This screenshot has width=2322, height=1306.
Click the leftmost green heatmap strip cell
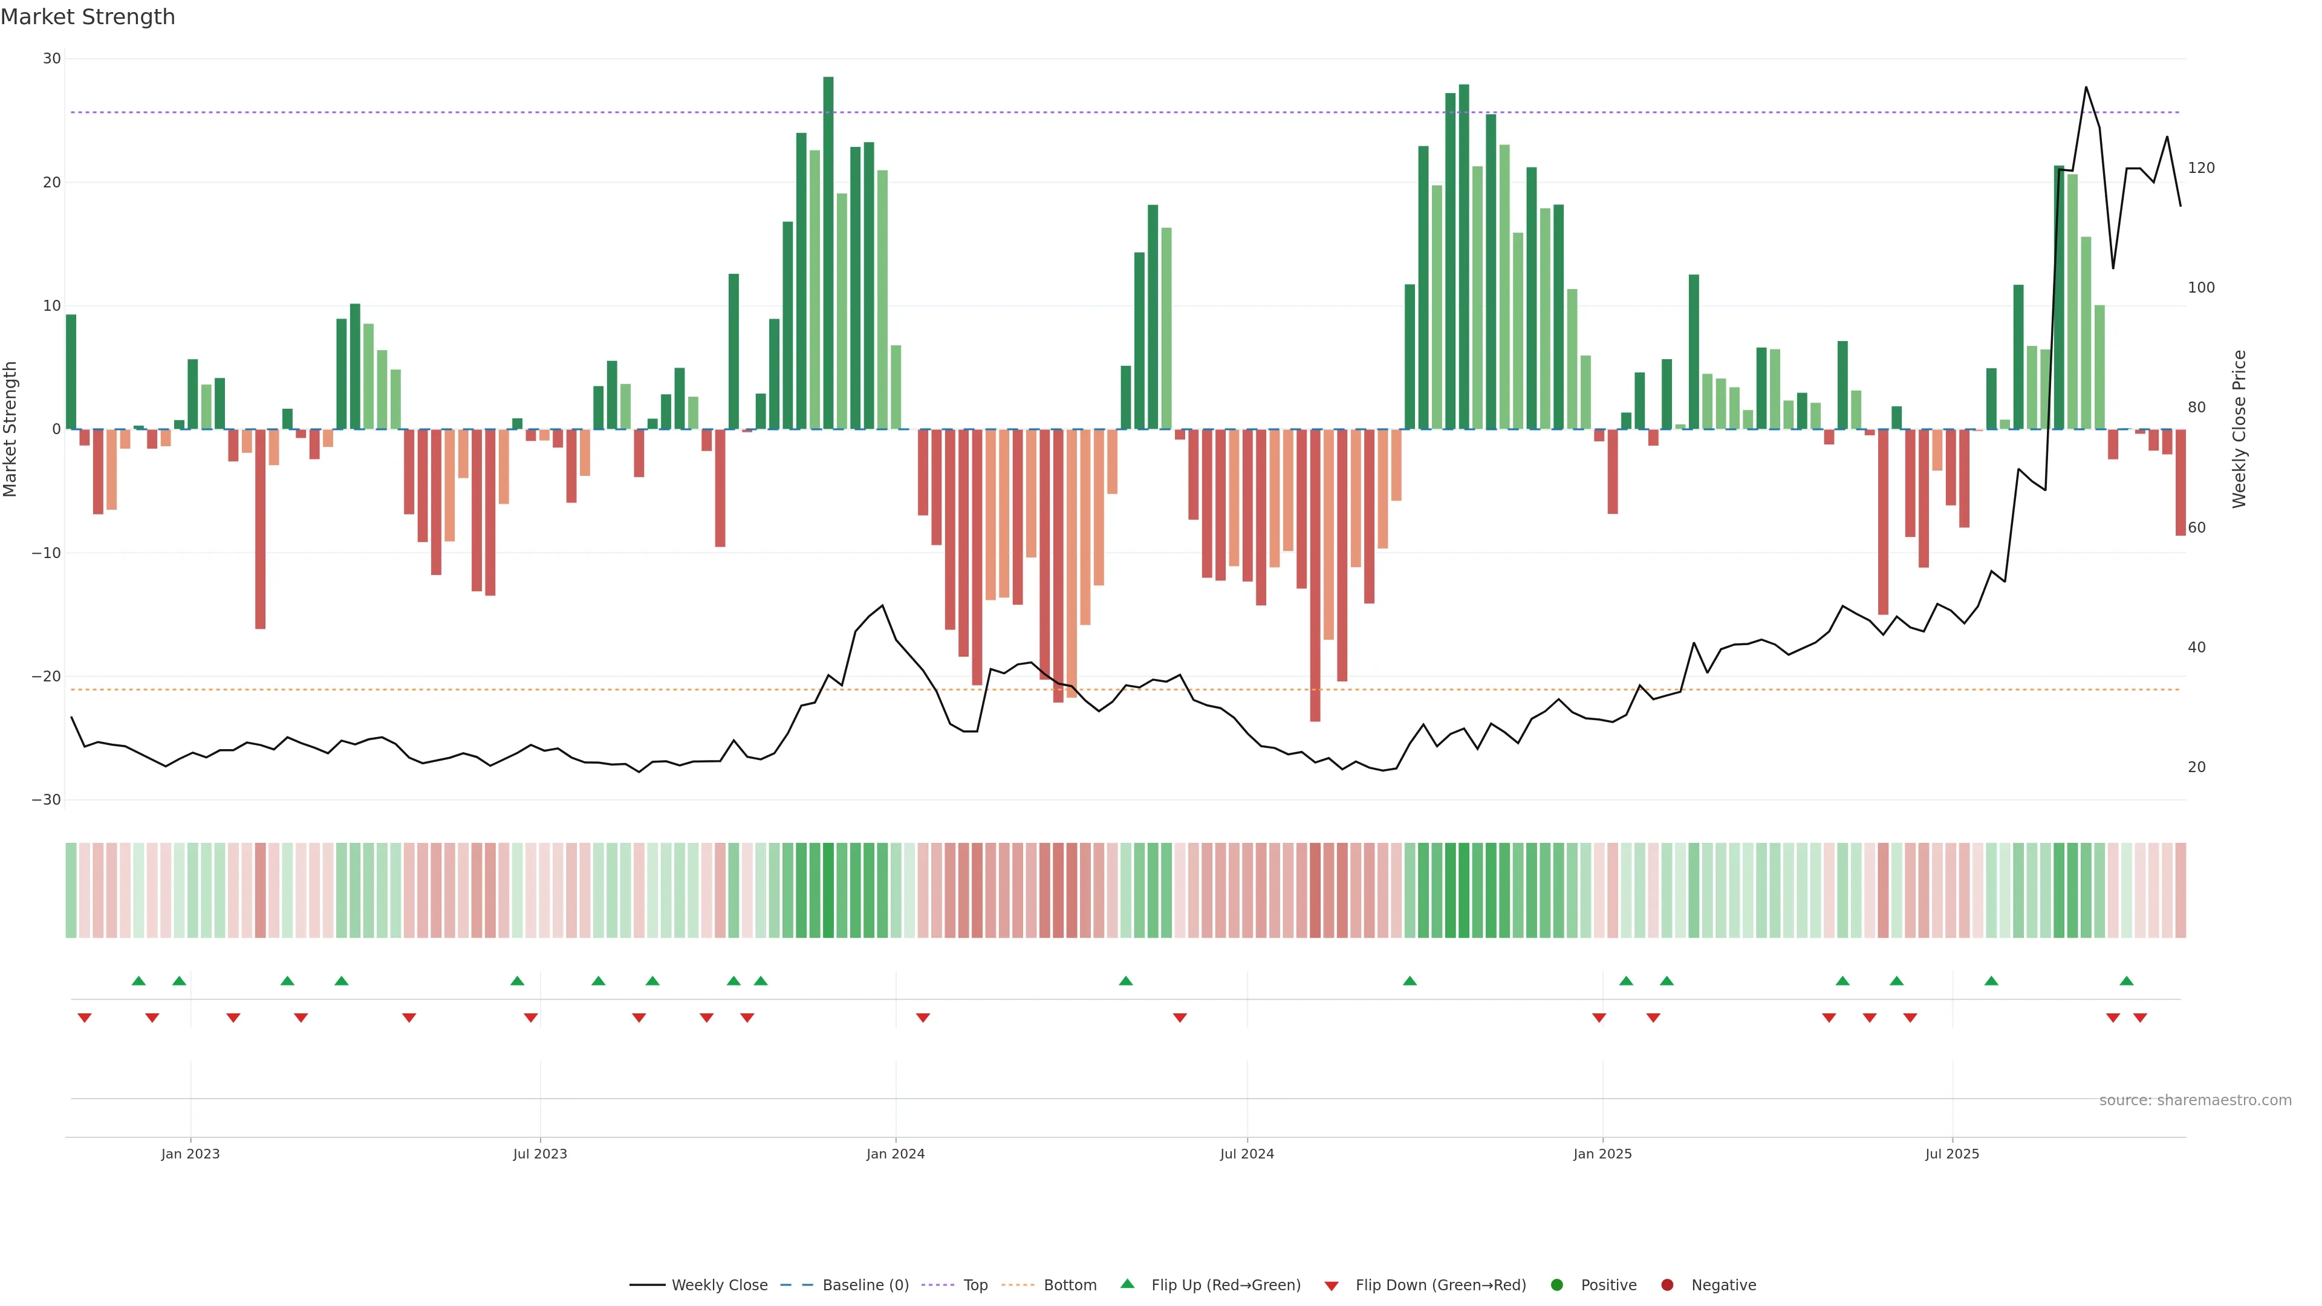tap(71, 891)
